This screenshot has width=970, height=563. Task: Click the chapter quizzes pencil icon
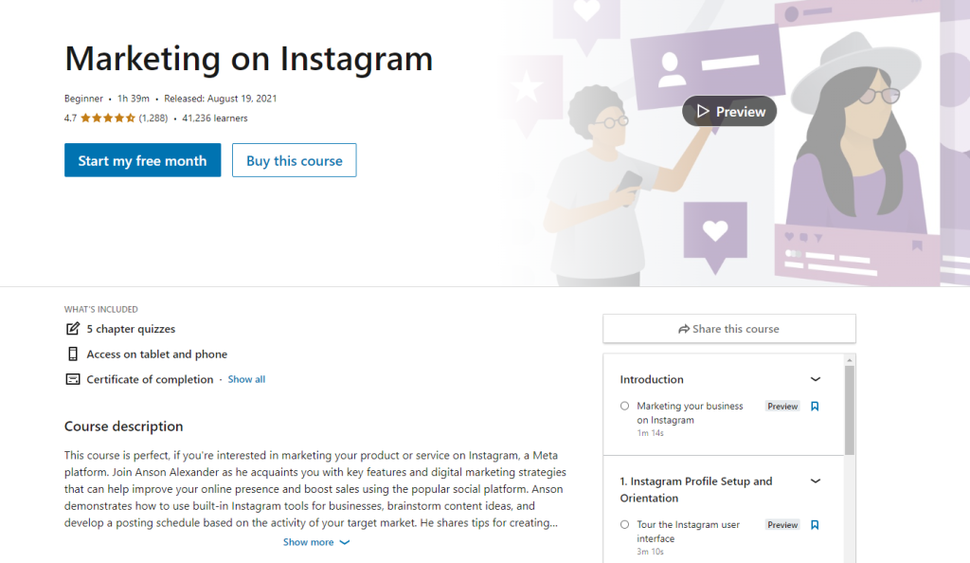pos(73,328)
